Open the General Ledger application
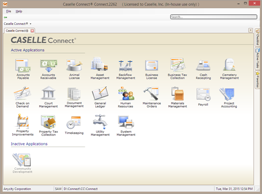This screenshot has height=194, width=262. point(100,97)
